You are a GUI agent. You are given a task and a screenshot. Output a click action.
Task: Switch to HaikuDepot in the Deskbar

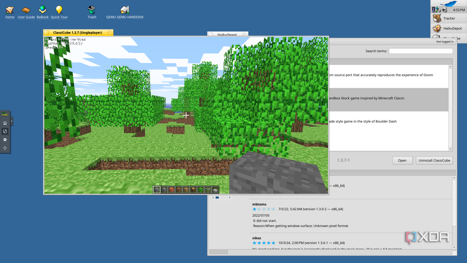tap(449, 28)
